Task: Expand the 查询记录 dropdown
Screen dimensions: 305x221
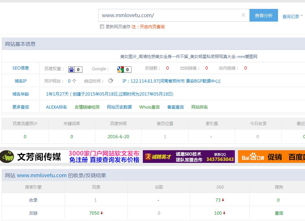Action: [292, 17]
